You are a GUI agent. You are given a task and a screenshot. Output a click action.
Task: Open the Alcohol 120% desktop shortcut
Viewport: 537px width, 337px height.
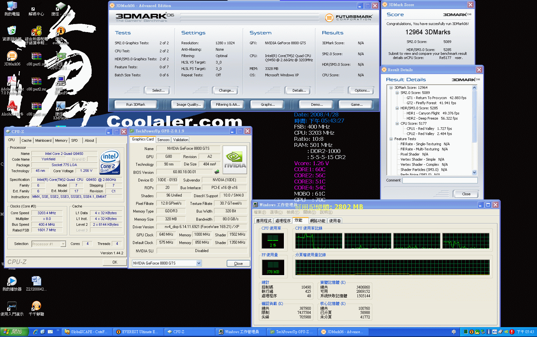coord(12,108)
